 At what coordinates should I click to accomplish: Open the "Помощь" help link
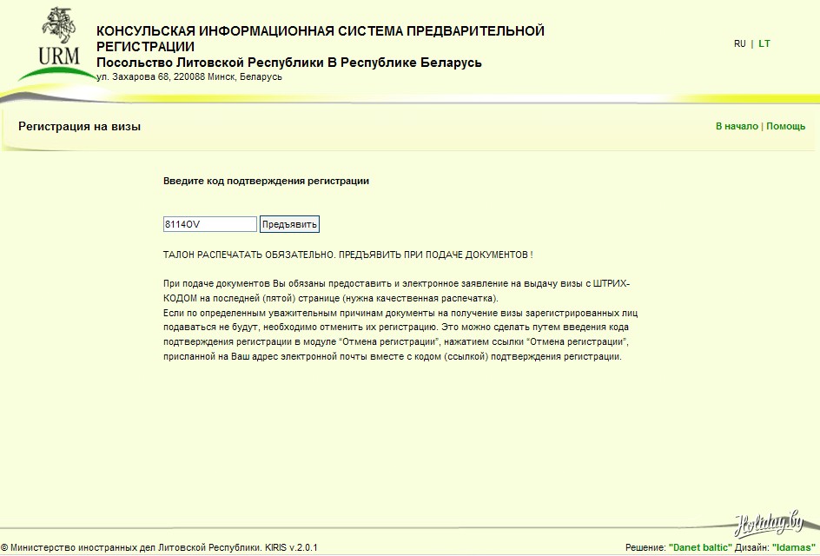tap(785, 126)
